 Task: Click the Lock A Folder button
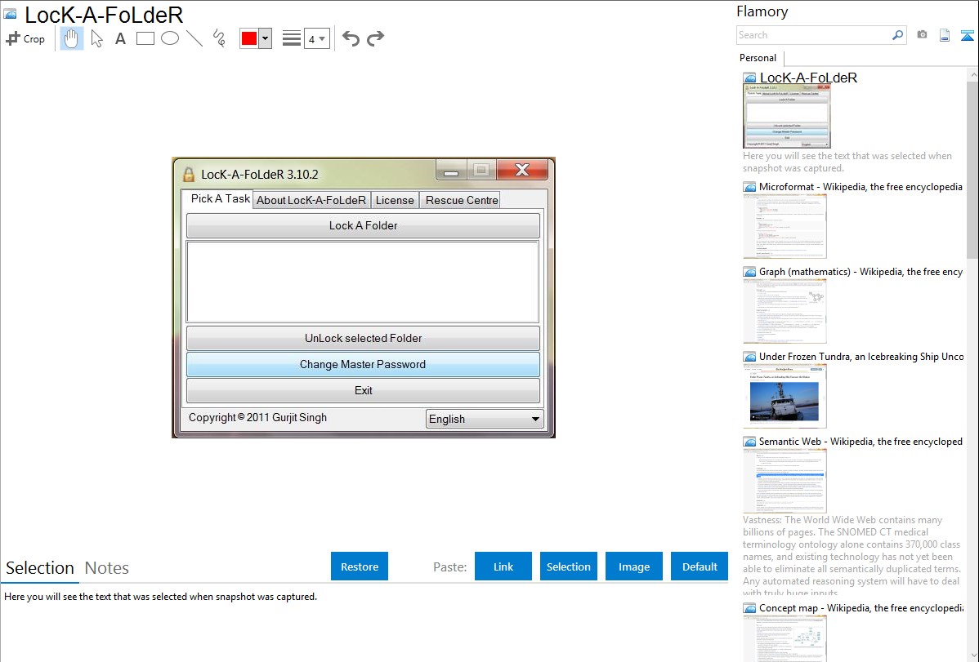click(363, 225)
